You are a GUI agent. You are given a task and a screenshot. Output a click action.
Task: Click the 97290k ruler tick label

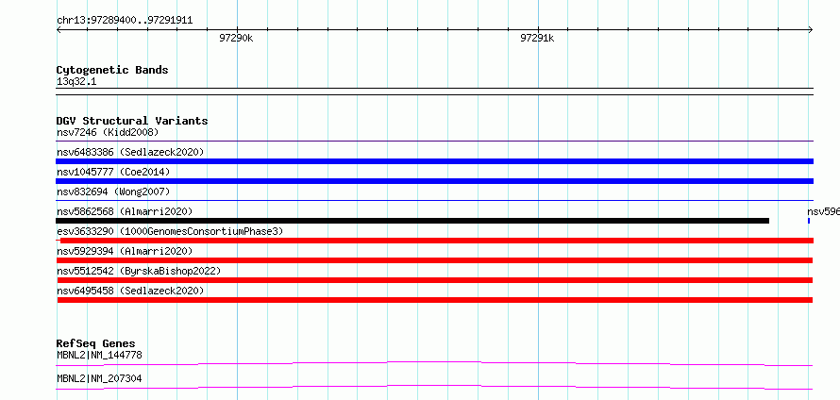click(x=236, y=38)
